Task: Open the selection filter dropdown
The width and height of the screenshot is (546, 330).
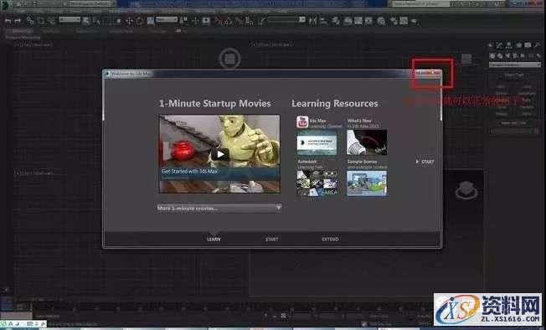Action: point(70,19)
